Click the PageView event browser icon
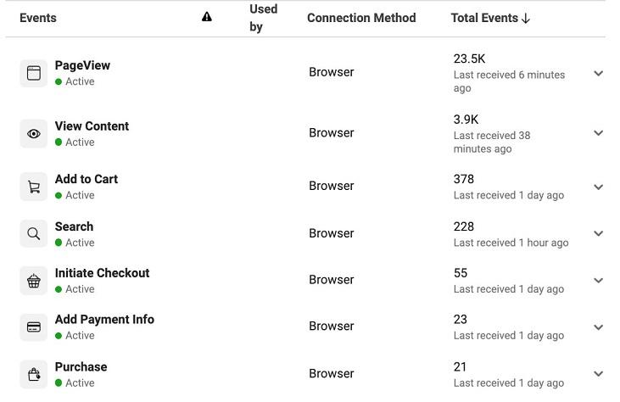620x402 pixels. click(x=34, y=73)
